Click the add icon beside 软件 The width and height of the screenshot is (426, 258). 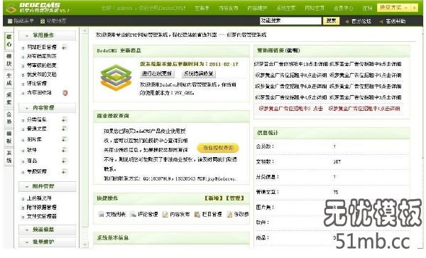point(64,150)
